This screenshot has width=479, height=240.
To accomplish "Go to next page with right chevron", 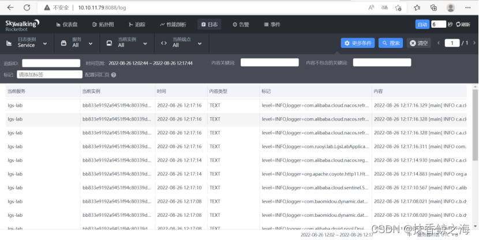I will (x=474, y=43).
